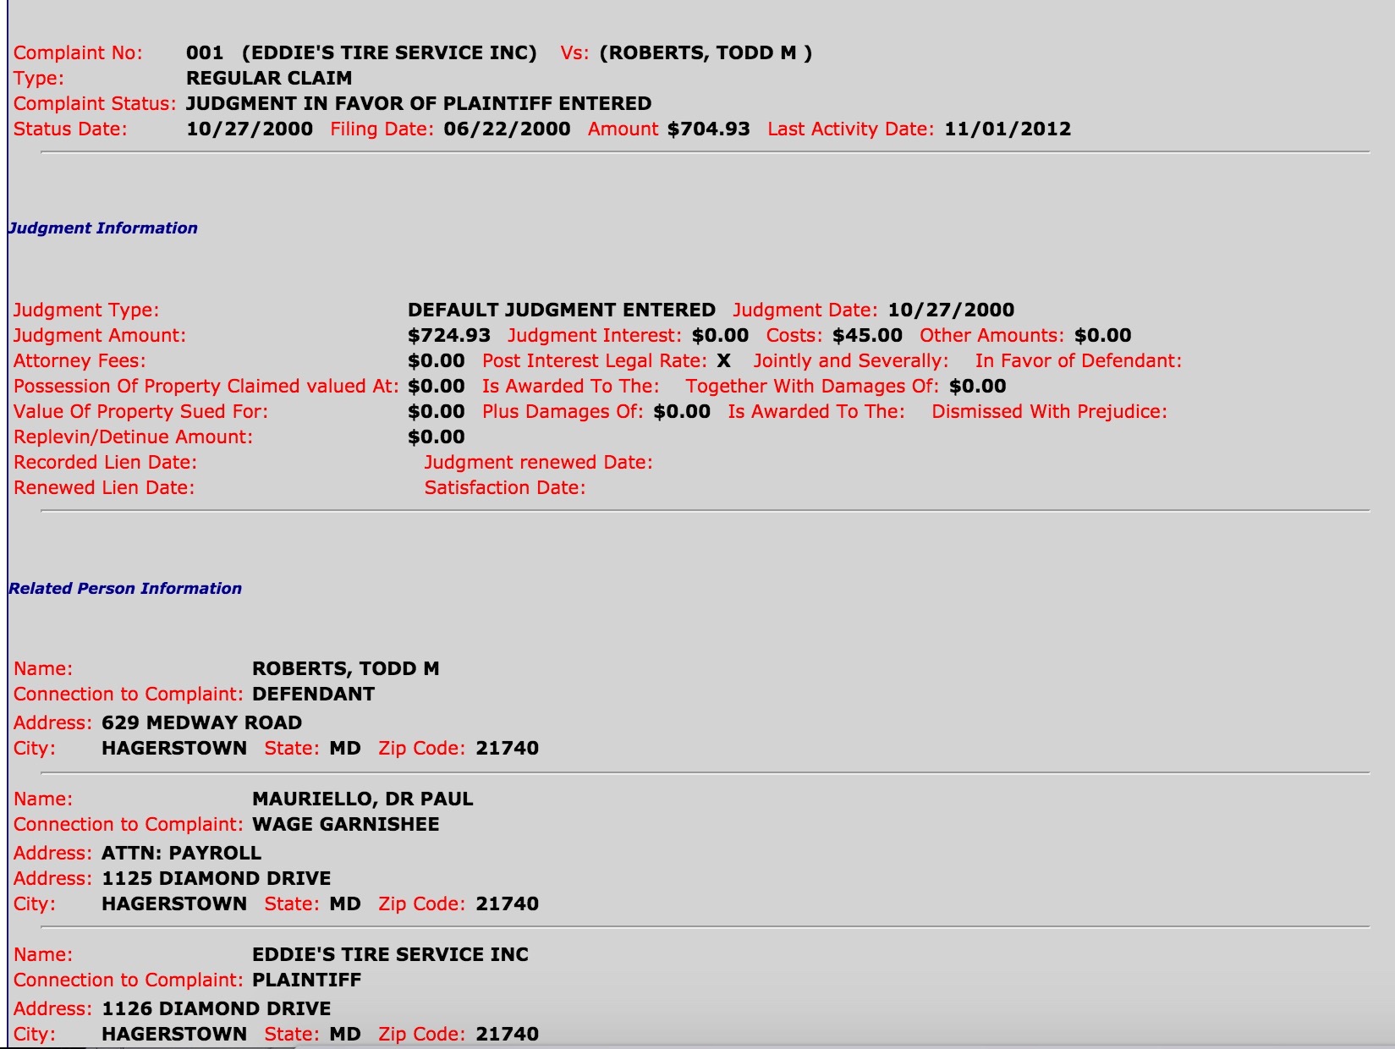Click the Judgment Amount $724.93

point(449,335)
